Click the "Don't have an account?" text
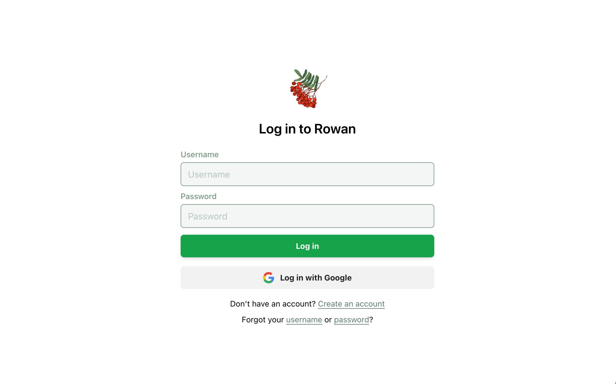Screen dimensions: 616x384 point(273,304)
